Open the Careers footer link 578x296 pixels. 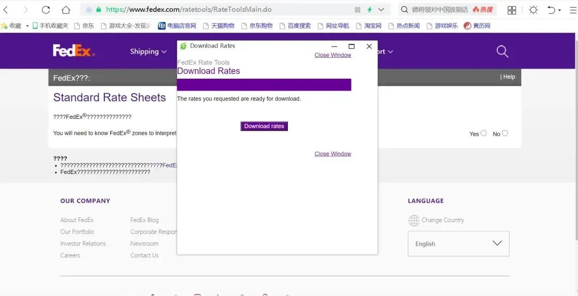(x=70, y=255)
